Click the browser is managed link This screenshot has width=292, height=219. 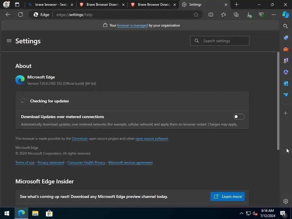point(132,25)
